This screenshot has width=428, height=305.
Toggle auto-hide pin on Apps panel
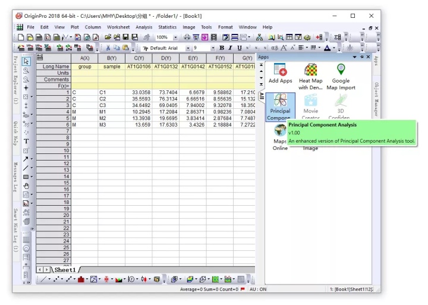361,57
